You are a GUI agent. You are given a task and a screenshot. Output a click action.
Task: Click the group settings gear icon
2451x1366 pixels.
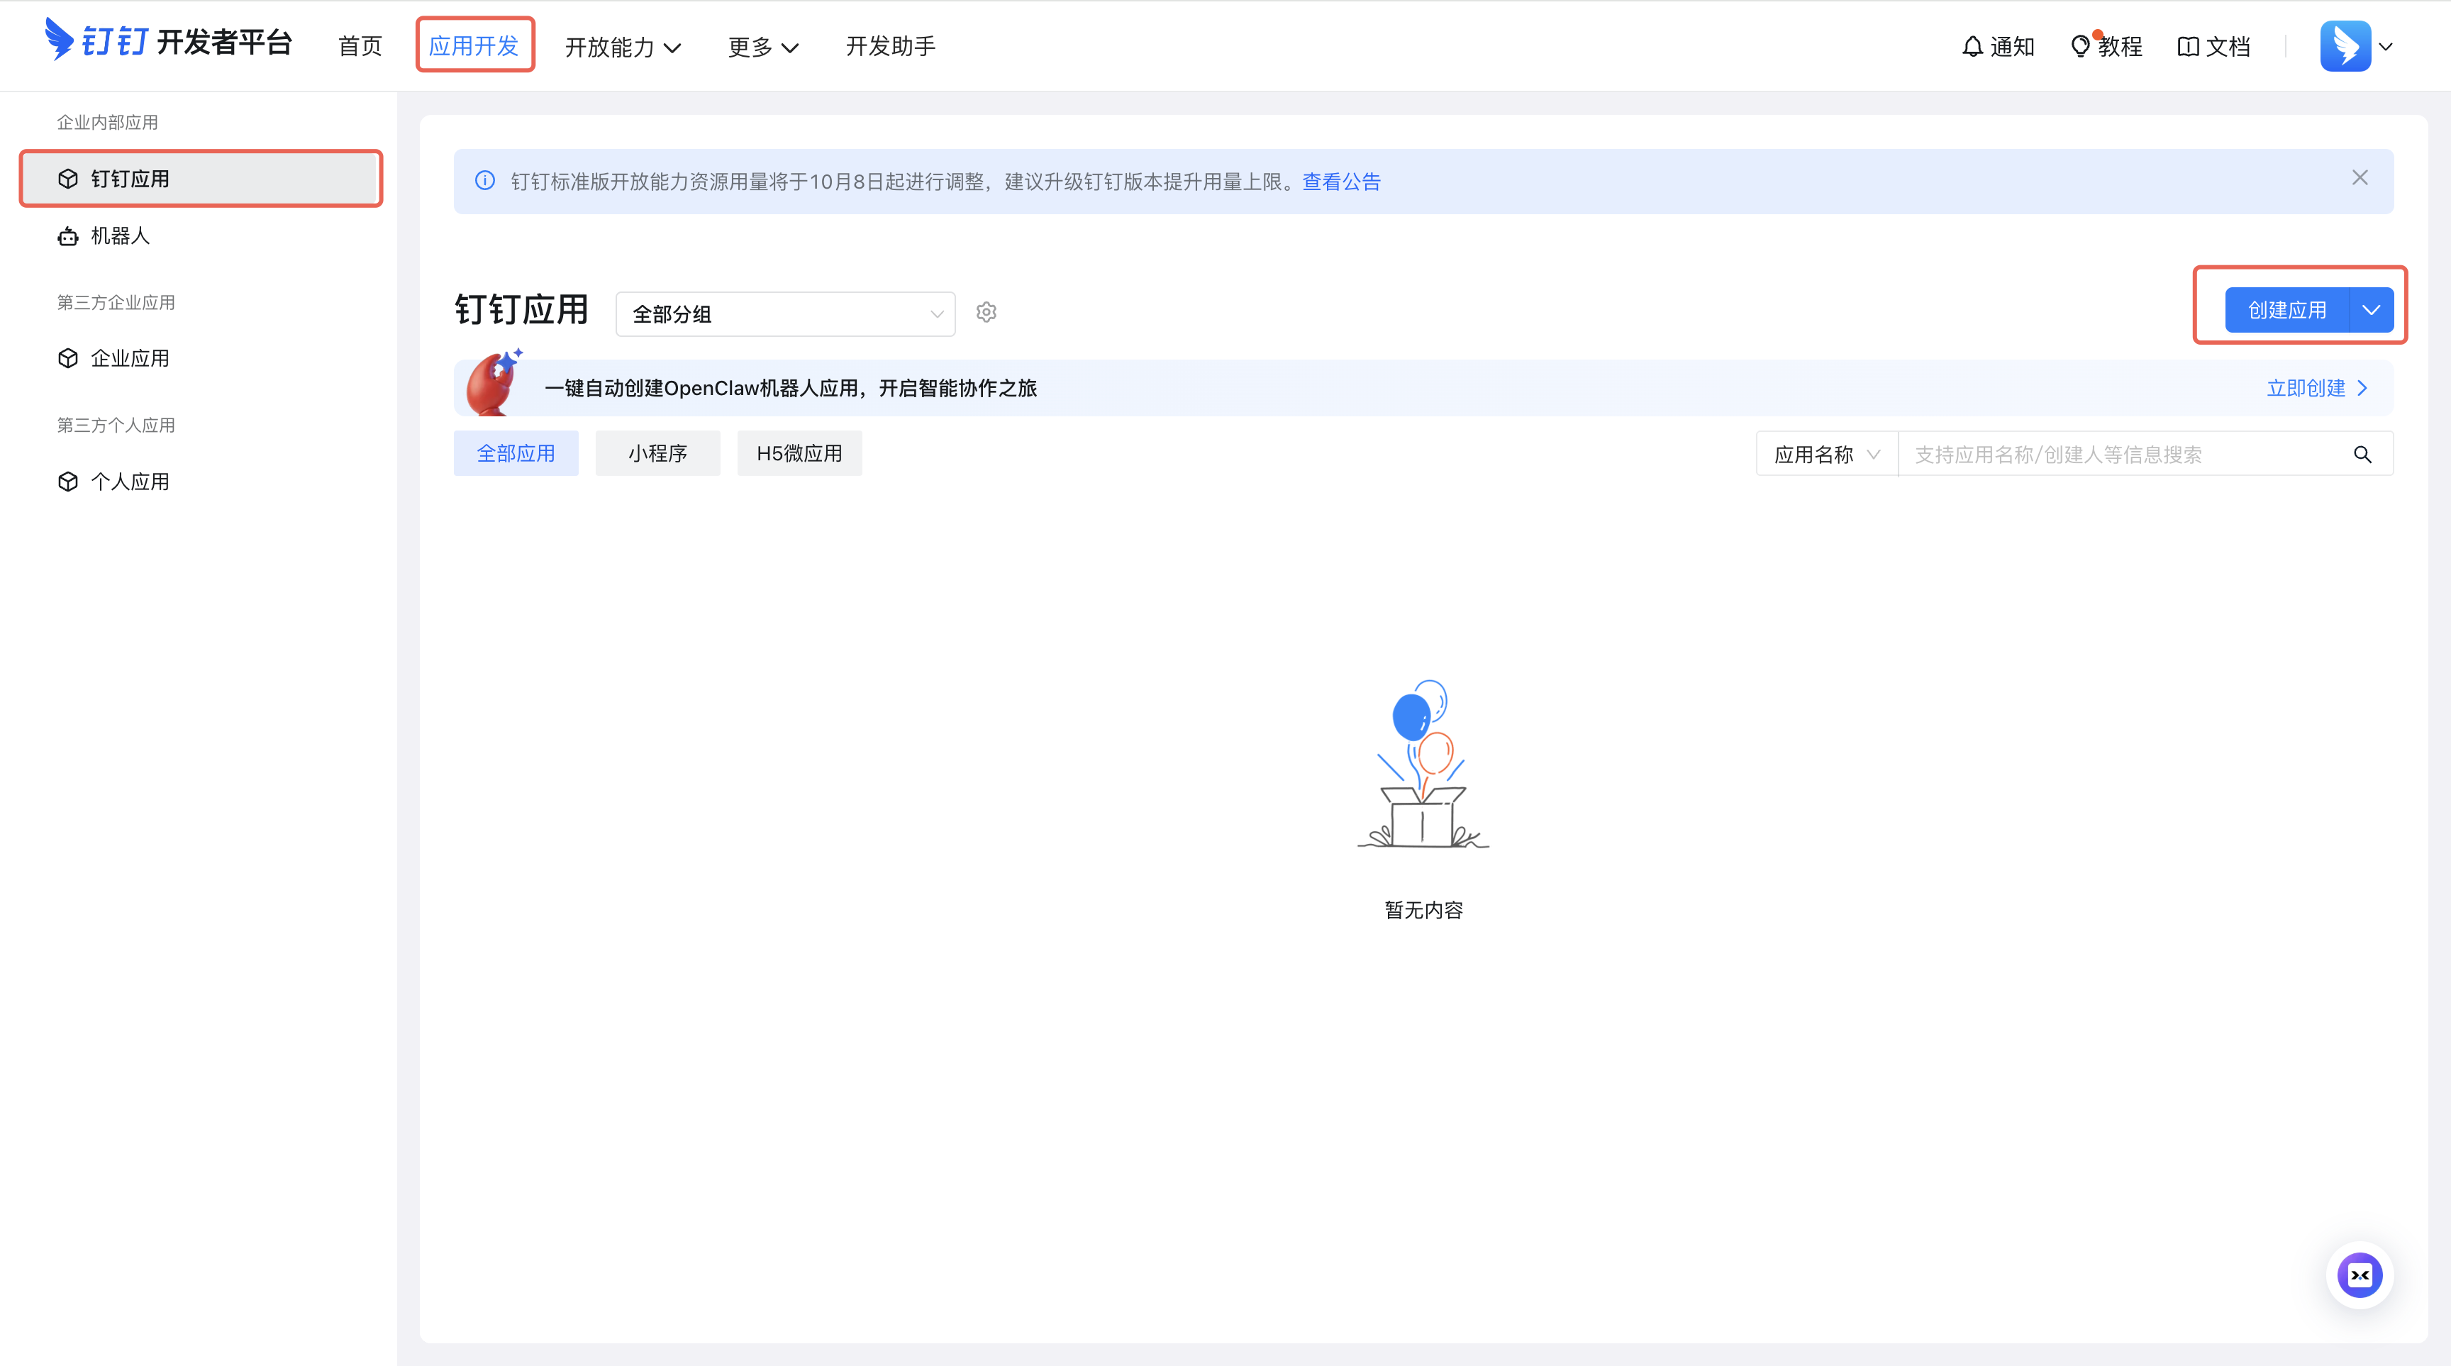click(x=986, y=312)
